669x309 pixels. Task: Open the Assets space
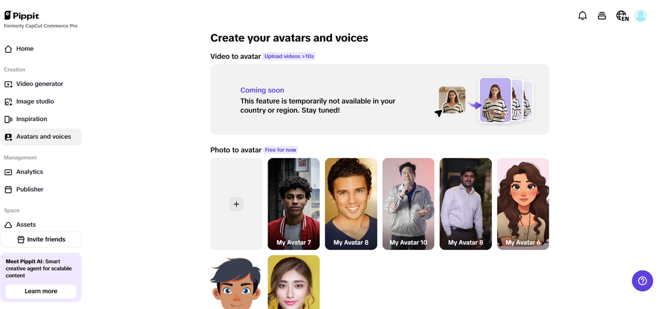point(26,224)
